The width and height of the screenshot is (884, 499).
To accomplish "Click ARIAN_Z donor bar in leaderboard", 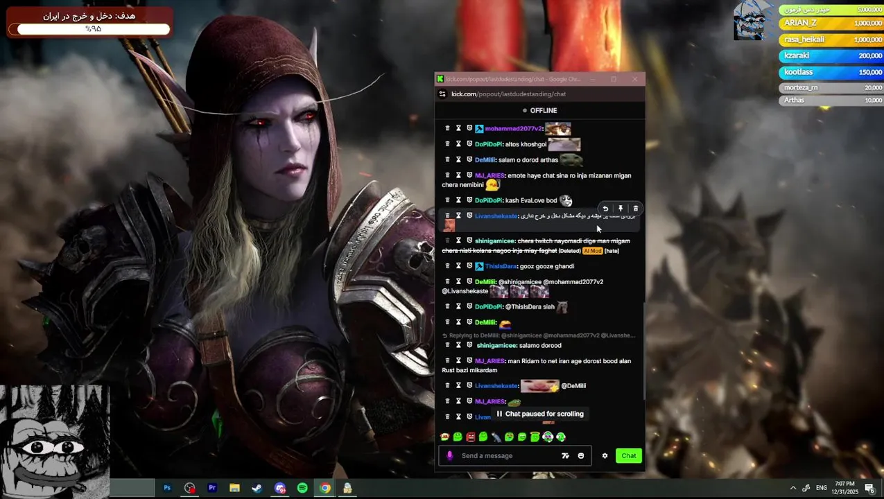I will [831, 23].
